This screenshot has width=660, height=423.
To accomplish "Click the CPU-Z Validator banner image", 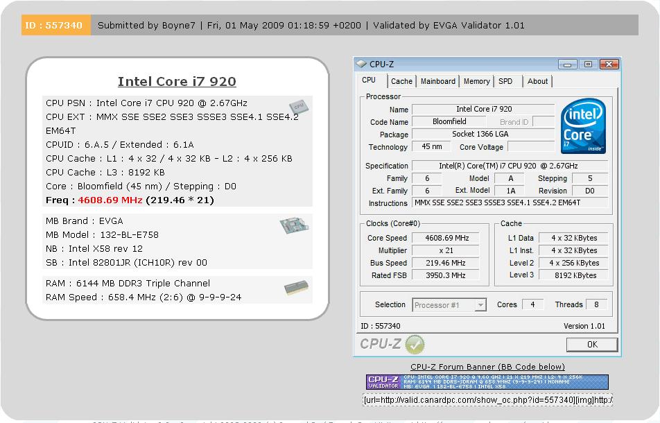I will (487, 382).
